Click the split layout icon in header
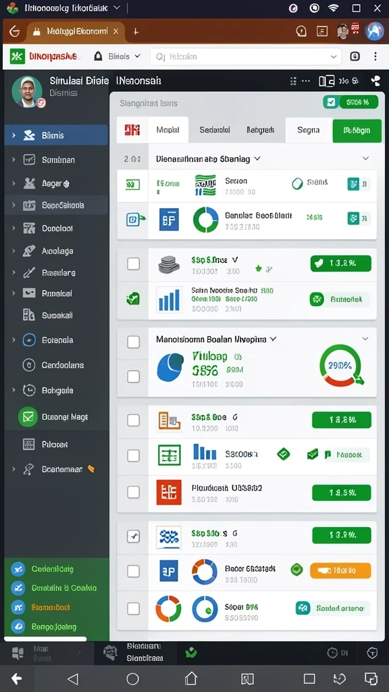389x692 pixels. pyautogui.click(x=326, y=81)
